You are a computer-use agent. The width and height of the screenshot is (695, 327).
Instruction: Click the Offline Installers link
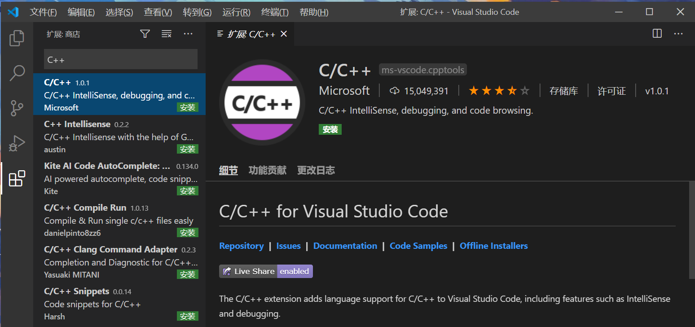click(x=493, y=246)
